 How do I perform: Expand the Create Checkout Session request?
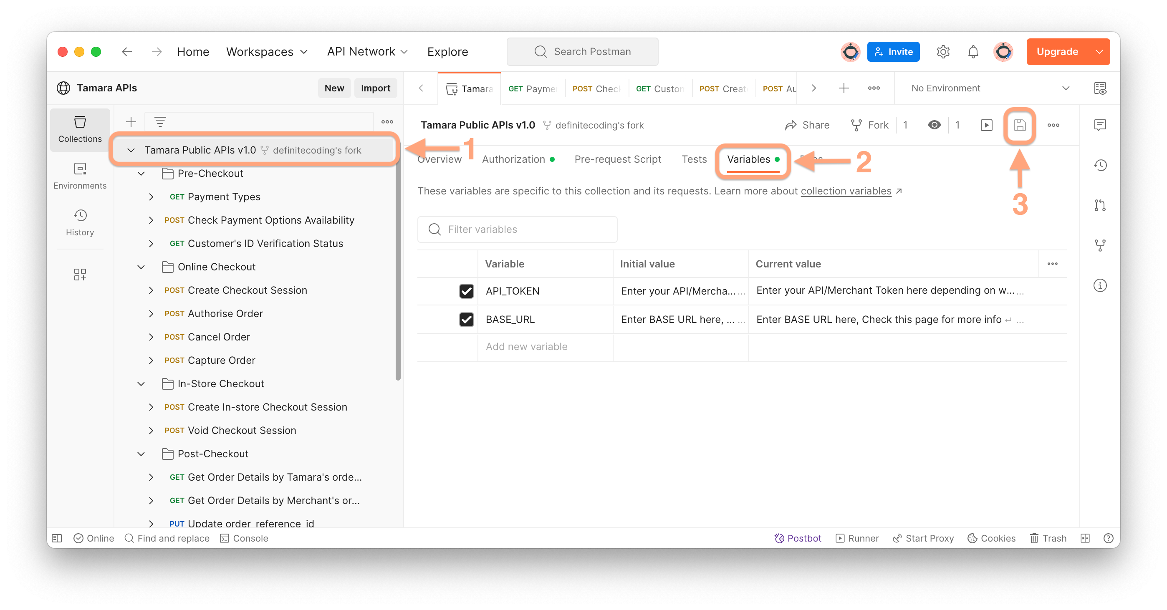coord(152,290)
